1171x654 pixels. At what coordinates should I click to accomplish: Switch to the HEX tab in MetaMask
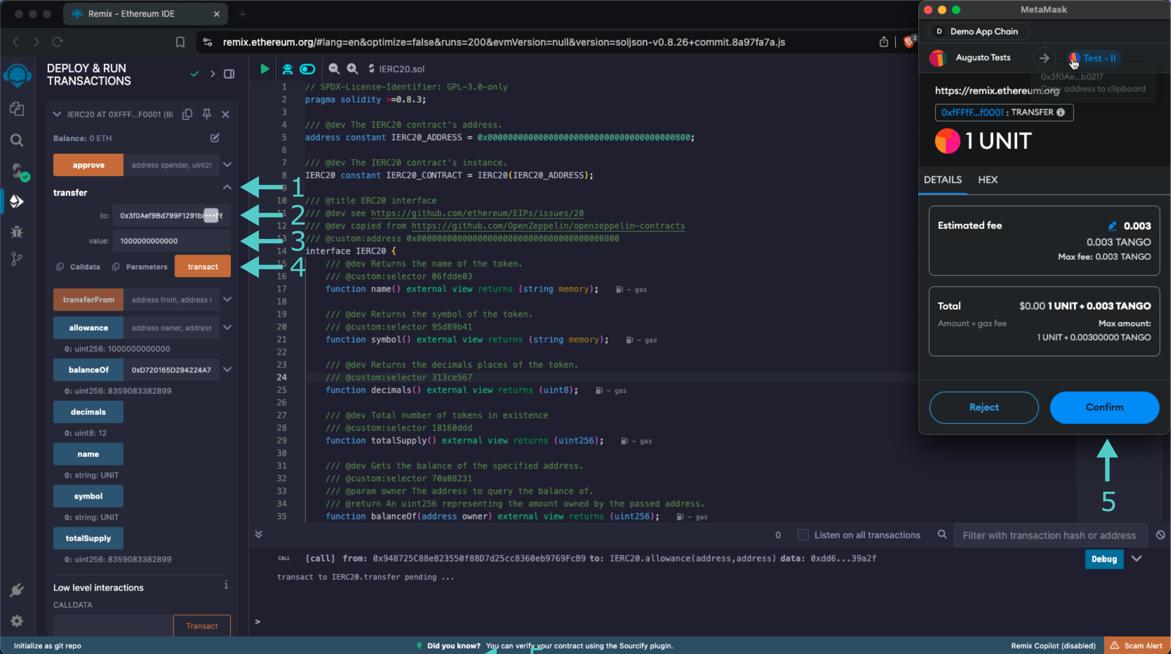(x=988, y=180)
